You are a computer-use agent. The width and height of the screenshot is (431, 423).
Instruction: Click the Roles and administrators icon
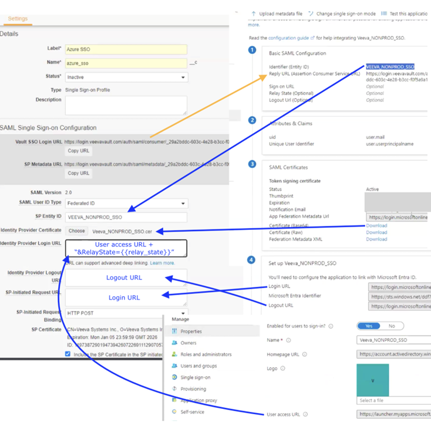click(x=174, y=354)
